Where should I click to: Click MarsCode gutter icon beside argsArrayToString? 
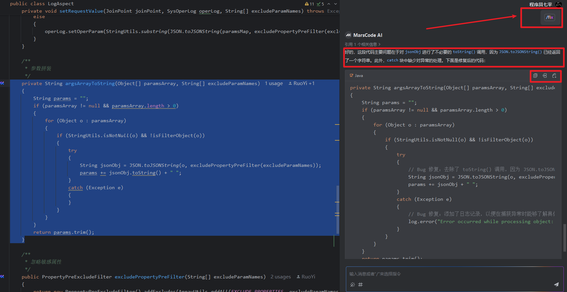coord(2,83)
